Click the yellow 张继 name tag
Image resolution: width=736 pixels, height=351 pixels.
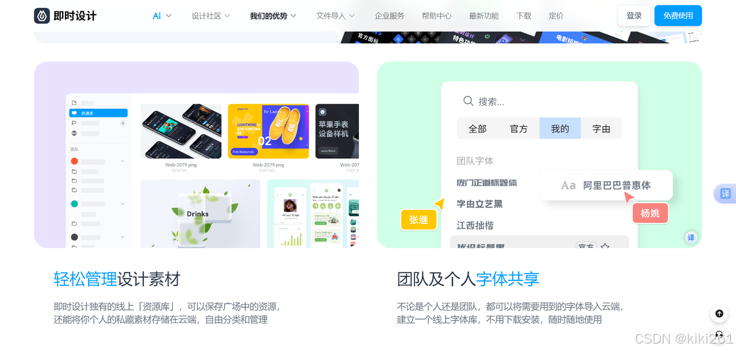419,220
